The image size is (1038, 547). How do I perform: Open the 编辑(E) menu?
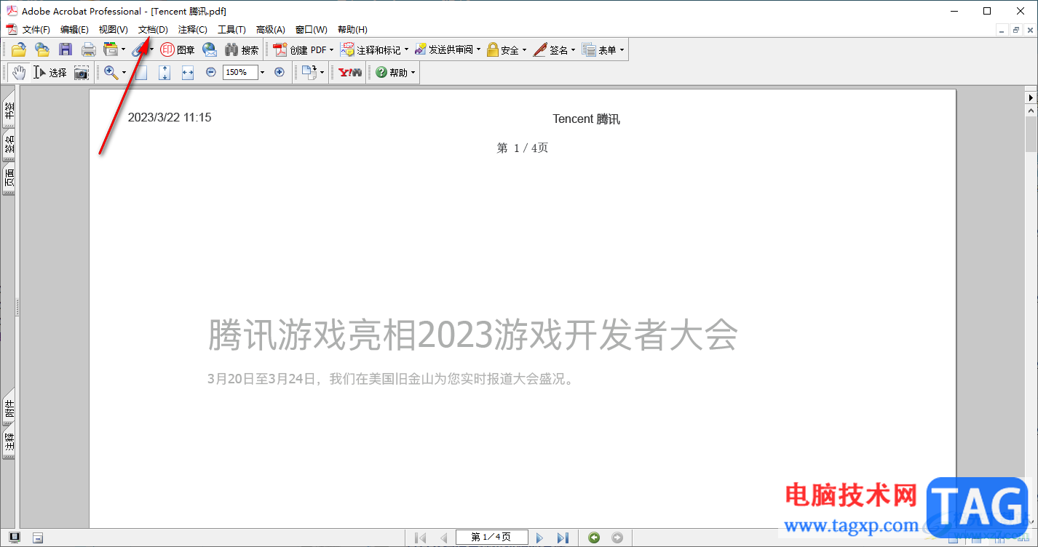click(x=74, y=29)
